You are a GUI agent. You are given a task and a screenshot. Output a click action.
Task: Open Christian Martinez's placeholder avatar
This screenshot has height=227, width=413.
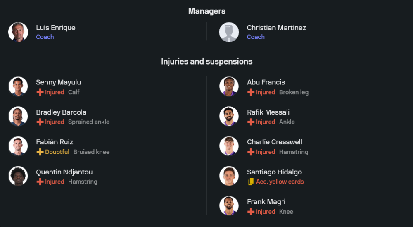click(229, 32)
